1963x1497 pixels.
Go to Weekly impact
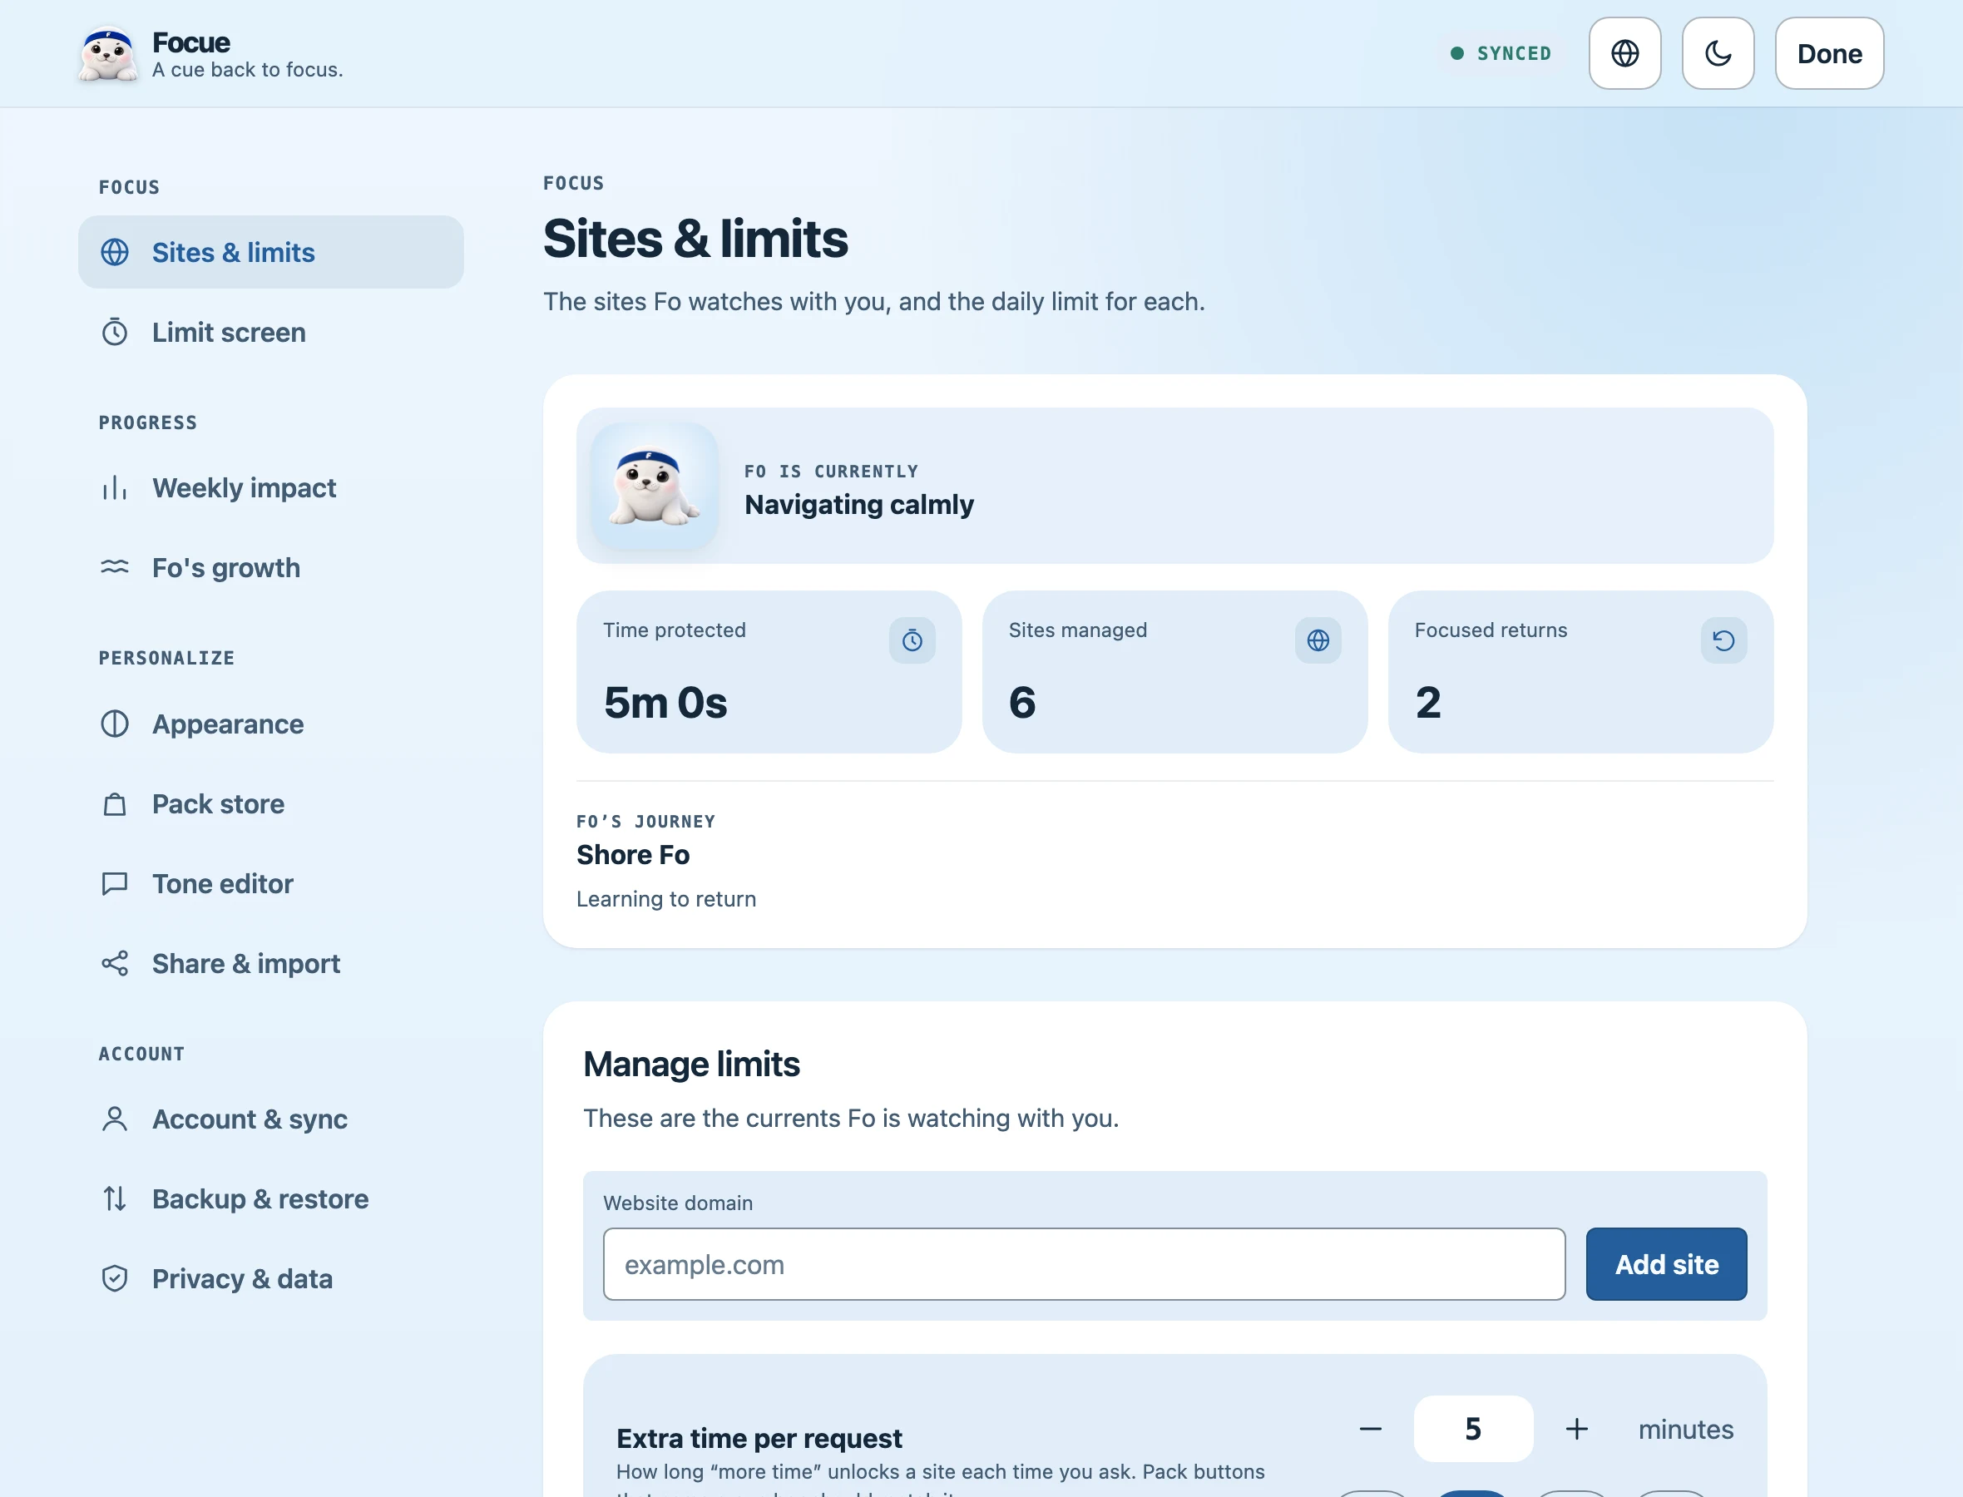click(271, 488)
